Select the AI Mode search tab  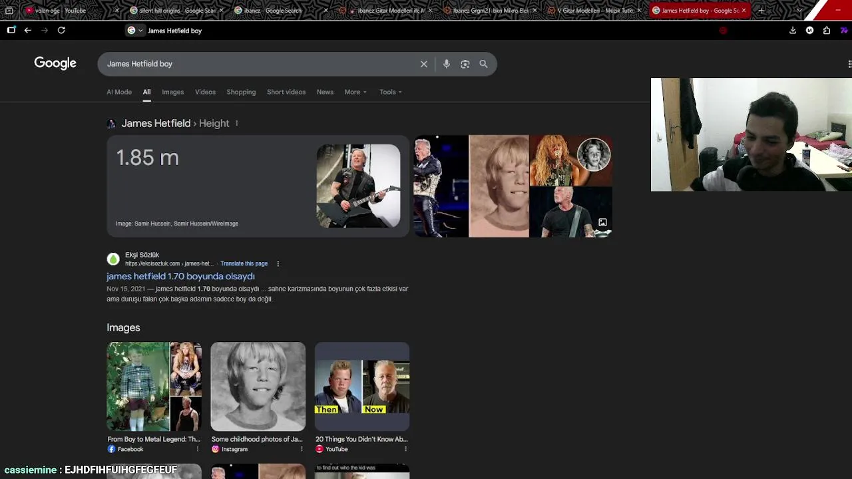[119, 92]
